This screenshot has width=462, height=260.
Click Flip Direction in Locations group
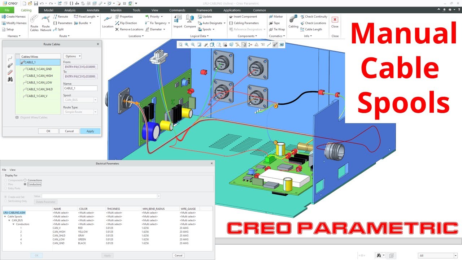tap(126, 23)
